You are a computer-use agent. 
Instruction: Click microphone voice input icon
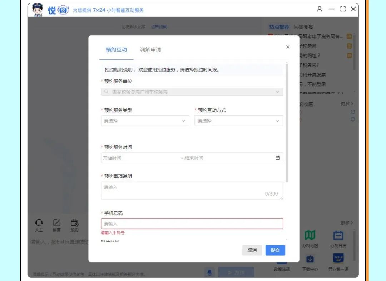[x=209, y=272]
